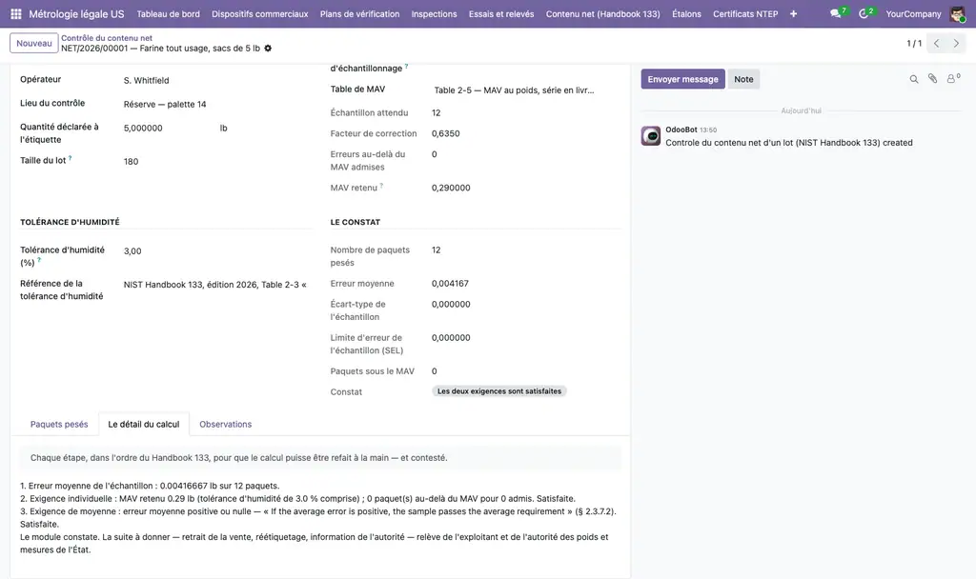Open Étalons menu
Viewport: 976px width, 579px height.
coord(686,13)
